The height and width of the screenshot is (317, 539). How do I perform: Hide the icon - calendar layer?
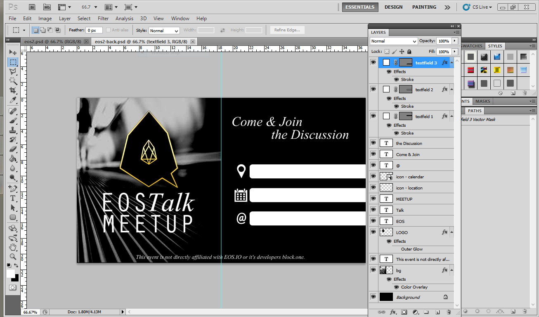click(x=373, y=176)
